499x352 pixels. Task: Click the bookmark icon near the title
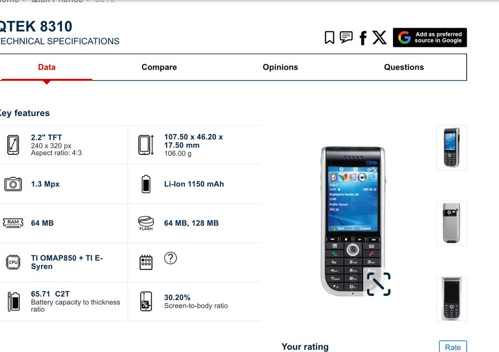click(330, 37)
